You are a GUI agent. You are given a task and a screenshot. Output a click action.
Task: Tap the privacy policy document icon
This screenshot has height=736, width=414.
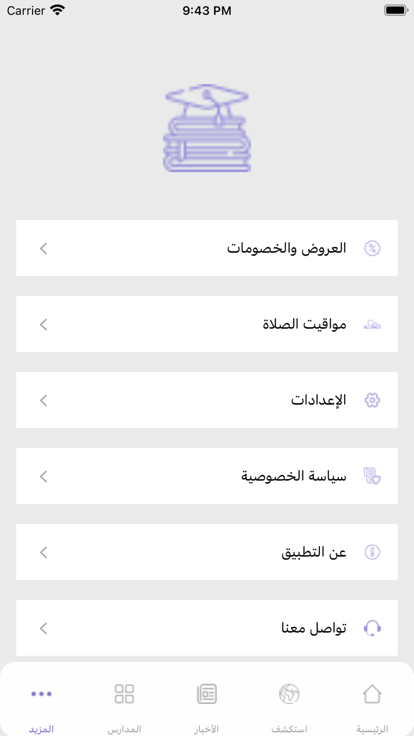tap(372, 476)
